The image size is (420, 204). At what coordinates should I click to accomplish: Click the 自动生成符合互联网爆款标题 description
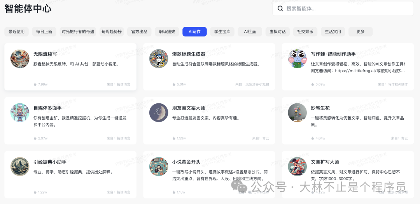(x=216, y=64)
